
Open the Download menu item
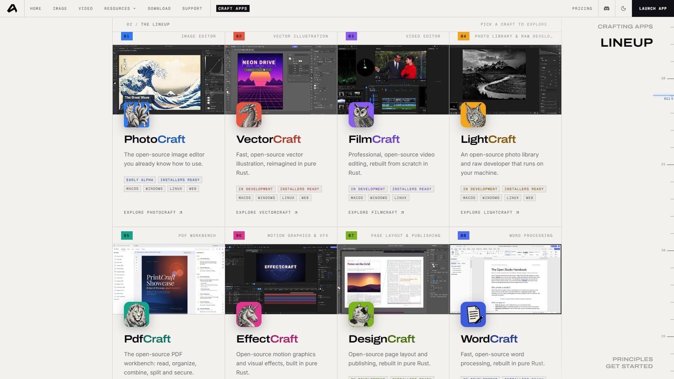pos(159,8)
